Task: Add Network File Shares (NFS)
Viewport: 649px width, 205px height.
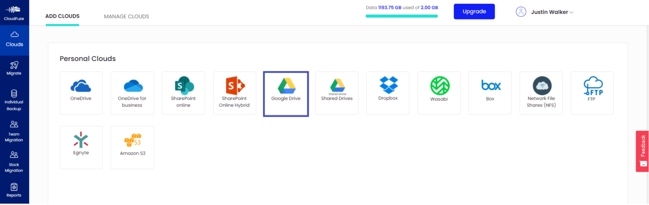Action: click(x=541, y=93)
